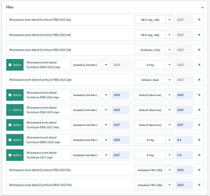Open V-Ray renderer dropdown for VRAY-2020.max

pyautogui.click(x=170, y=140)
